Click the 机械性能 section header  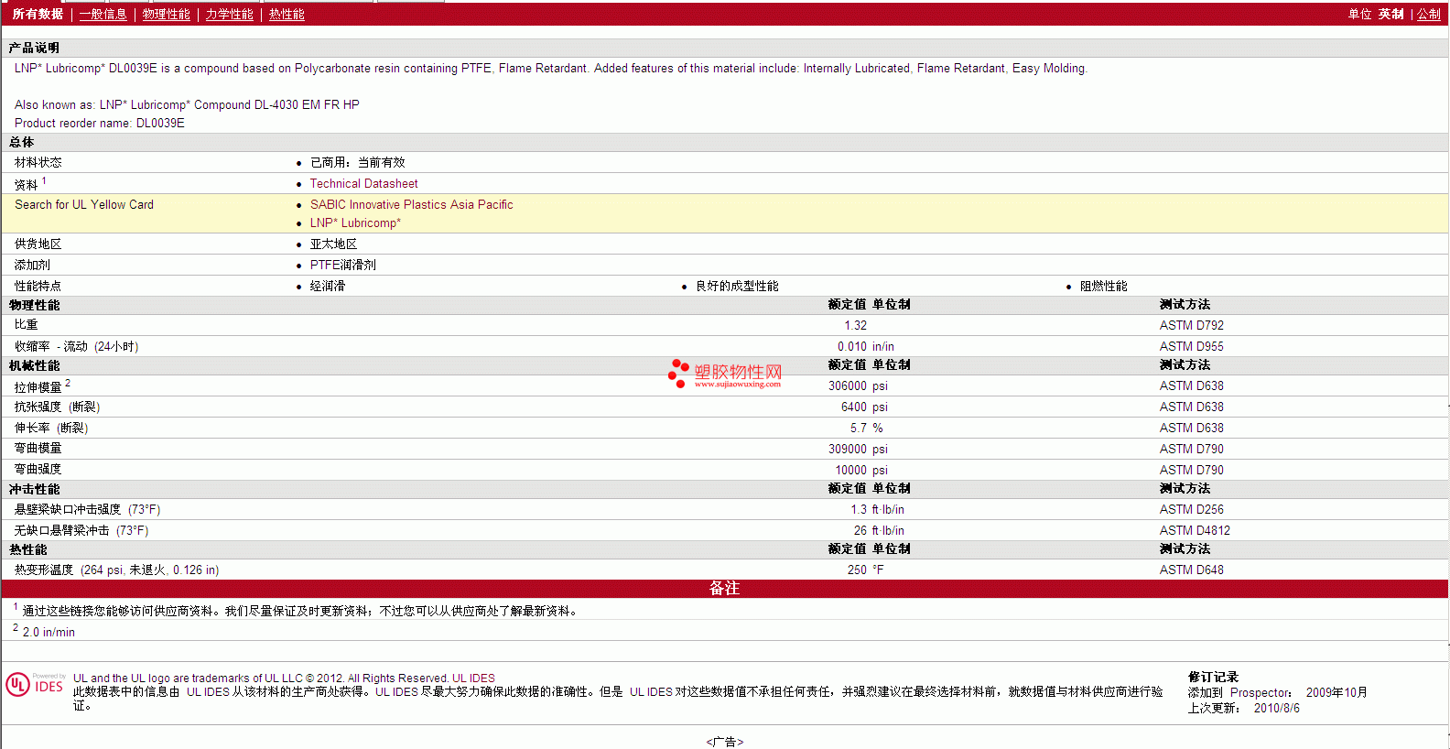tap(34, 365)
